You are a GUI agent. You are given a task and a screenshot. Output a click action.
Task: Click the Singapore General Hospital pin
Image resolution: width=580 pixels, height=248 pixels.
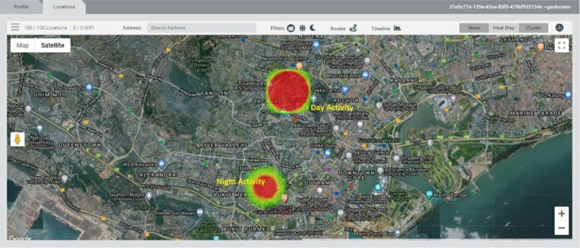(285, 198)
